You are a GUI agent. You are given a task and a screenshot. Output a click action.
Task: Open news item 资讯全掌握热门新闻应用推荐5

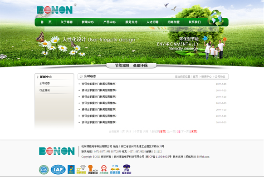[x=99, y=97]
